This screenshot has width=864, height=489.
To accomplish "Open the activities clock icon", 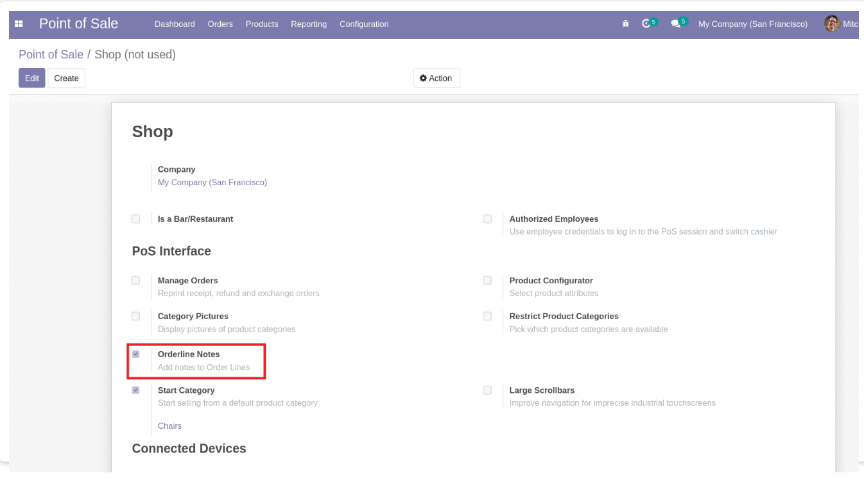I will [x=646, y=24].
